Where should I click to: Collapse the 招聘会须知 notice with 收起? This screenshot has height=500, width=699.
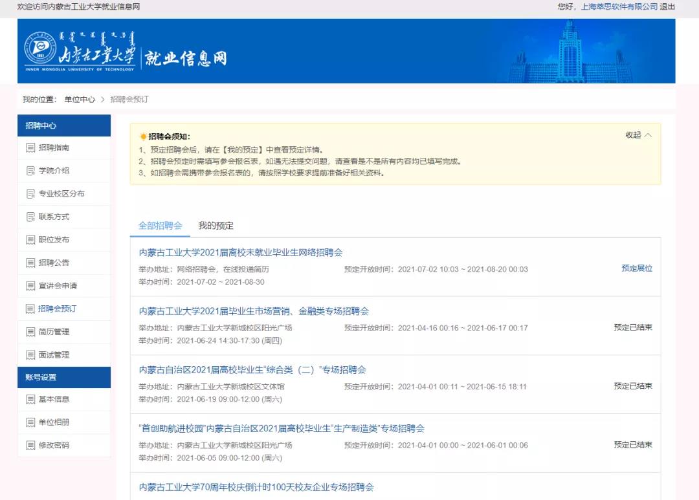click(638, 135)
